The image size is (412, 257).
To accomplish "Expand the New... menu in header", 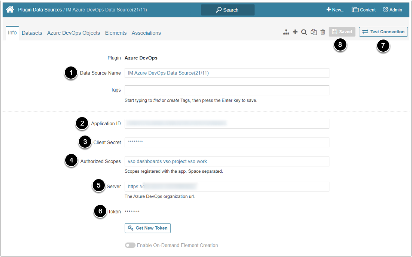I will click(x=335, y=10).
